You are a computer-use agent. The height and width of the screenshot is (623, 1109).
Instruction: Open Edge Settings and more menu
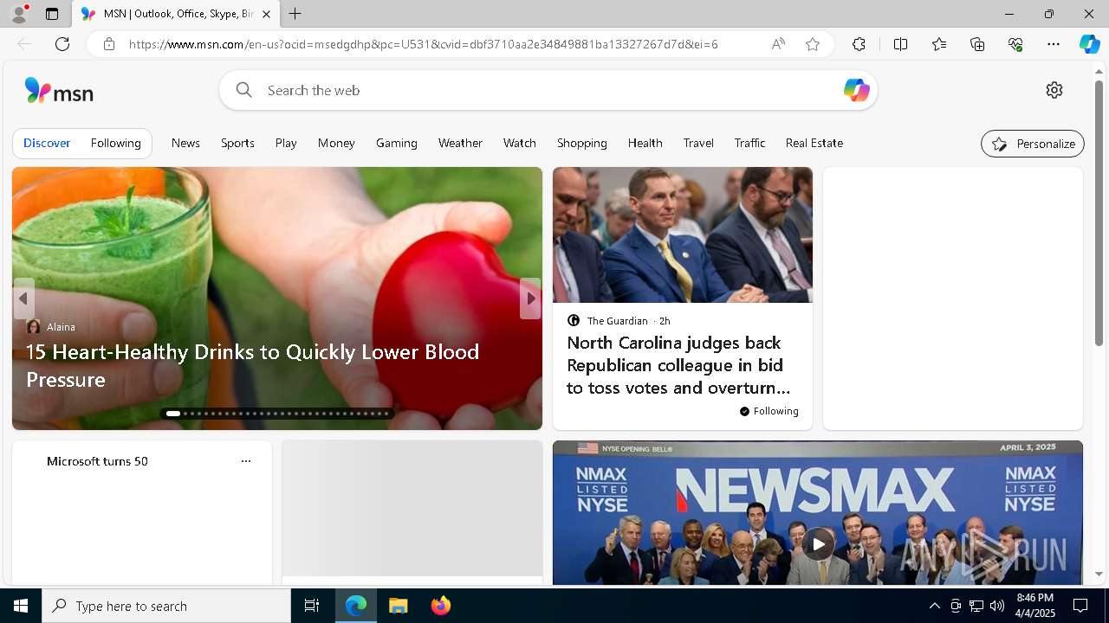1054,44
